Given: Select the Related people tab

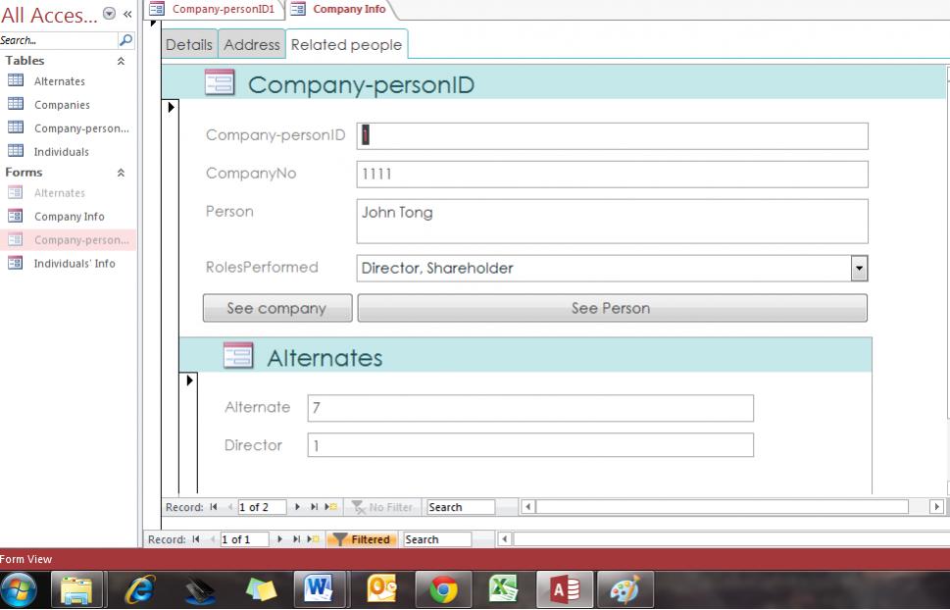Looking at the screenshot, I should click(346, 44).
